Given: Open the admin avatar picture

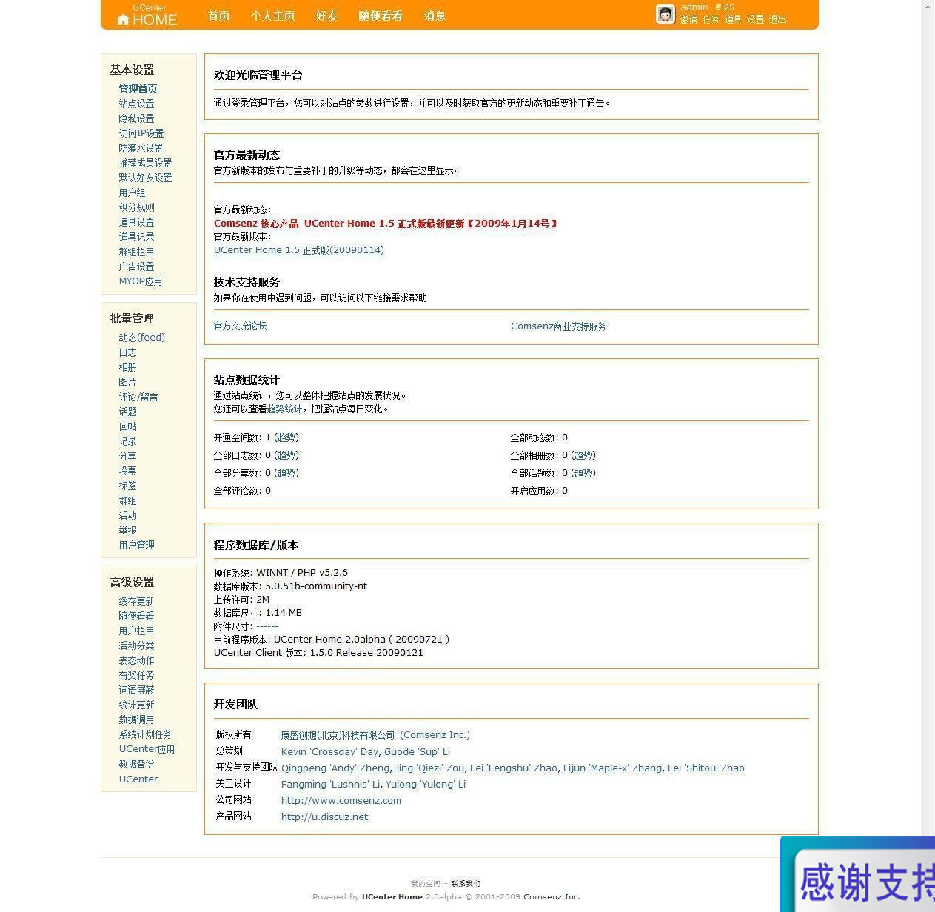Looking at the screenshot, I should 666,14.
